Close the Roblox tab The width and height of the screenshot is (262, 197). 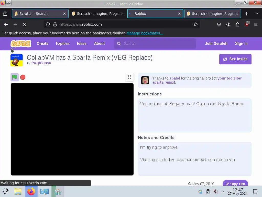tap(179, 14)
